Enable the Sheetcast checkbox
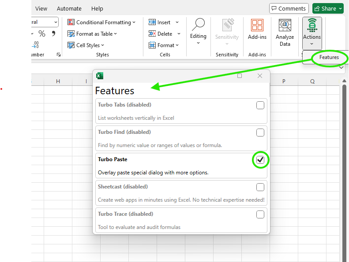Viewport: 349px width, 262px height. point(260,187)
